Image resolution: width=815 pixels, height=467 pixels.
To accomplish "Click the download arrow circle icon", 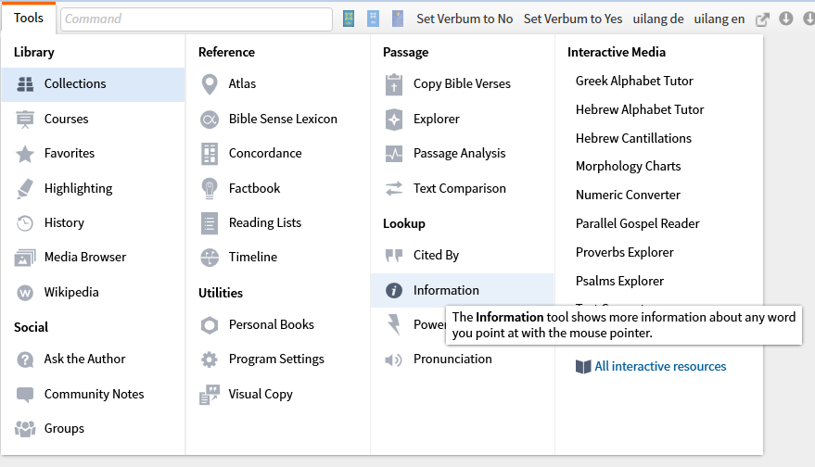I will [786, 19].
